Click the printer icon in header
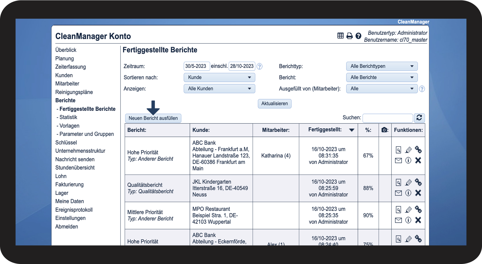This screenshot has width=482, height=264. [x=349, y=36]
